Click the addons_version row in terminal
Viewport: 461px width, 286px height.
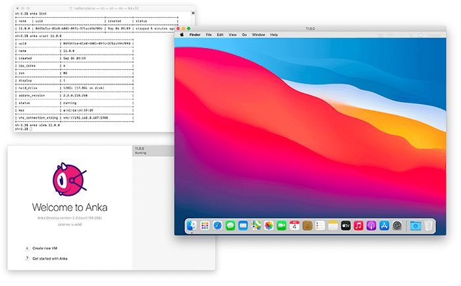[74, 96]
